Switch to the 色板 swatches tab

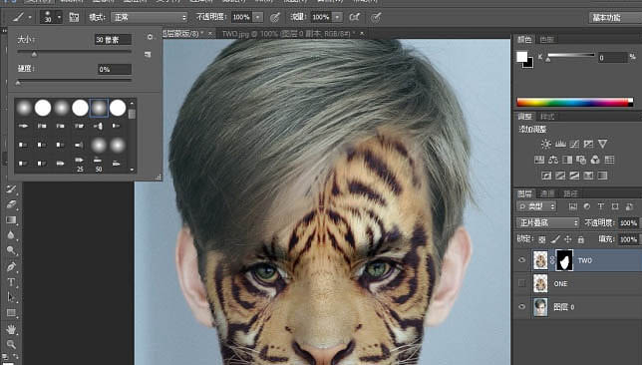(546, 39)
